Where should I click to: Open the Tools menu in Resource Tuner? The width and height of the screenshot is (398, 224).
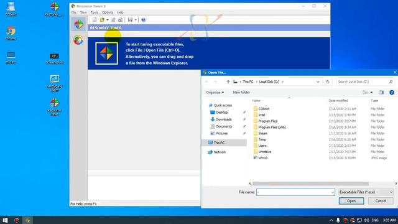pos(95,12)
